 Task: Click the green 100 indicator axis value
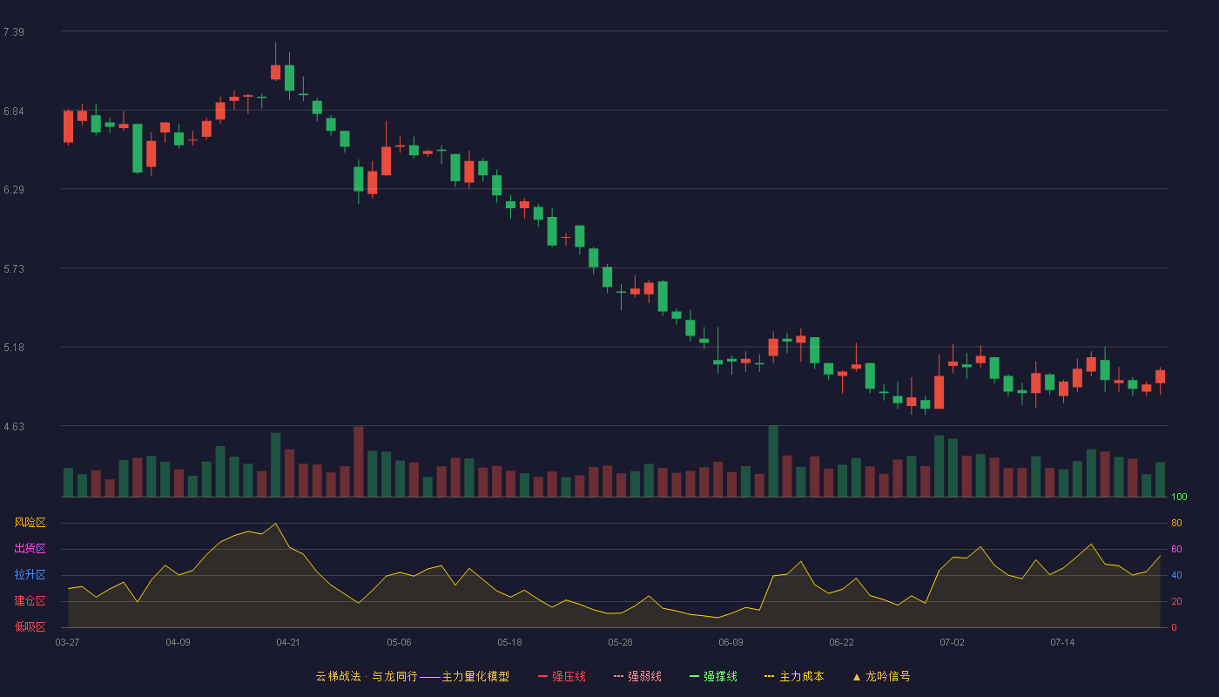pyautogui.click(x=1179, y=497)
